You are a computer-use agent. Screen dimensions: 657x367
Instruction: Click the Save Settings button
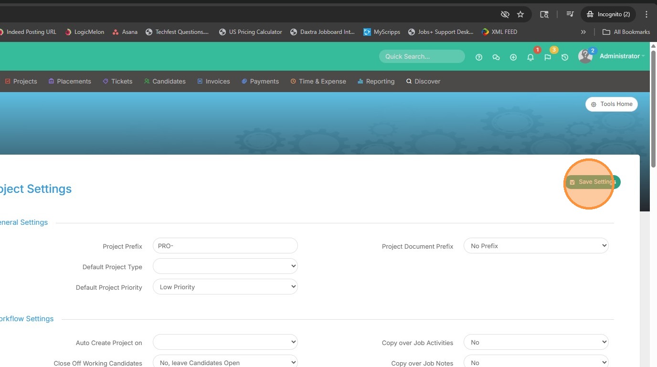pyautogui.click(x=593, y=182)
